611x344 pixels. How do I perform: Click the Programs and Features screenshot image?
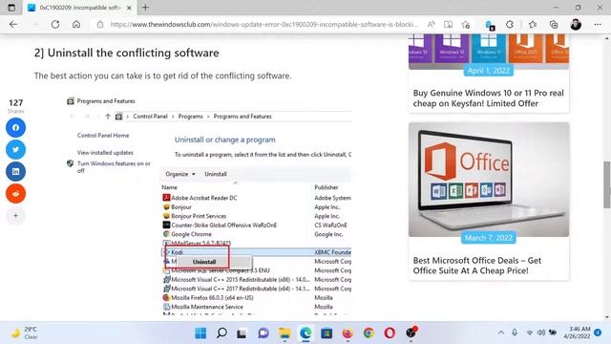click(208, 205)
